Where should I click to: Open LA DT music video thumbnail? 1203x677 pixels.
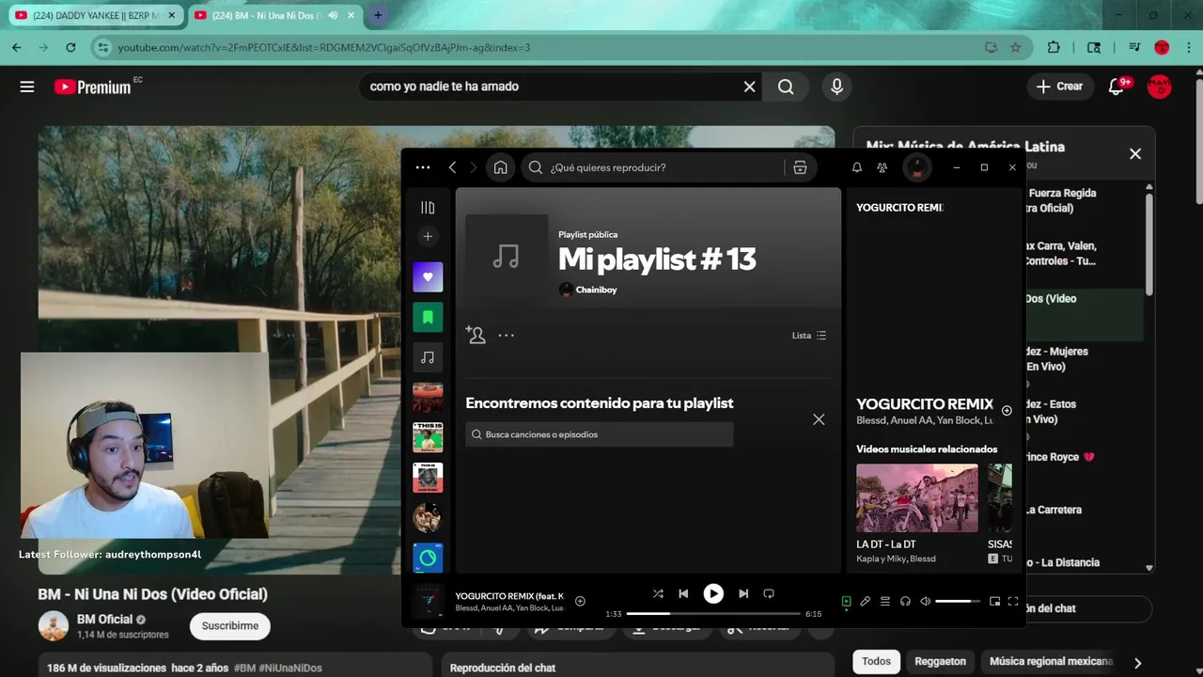tap(917, 498)
